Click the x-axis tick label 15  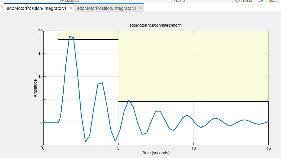pos(268,148)
